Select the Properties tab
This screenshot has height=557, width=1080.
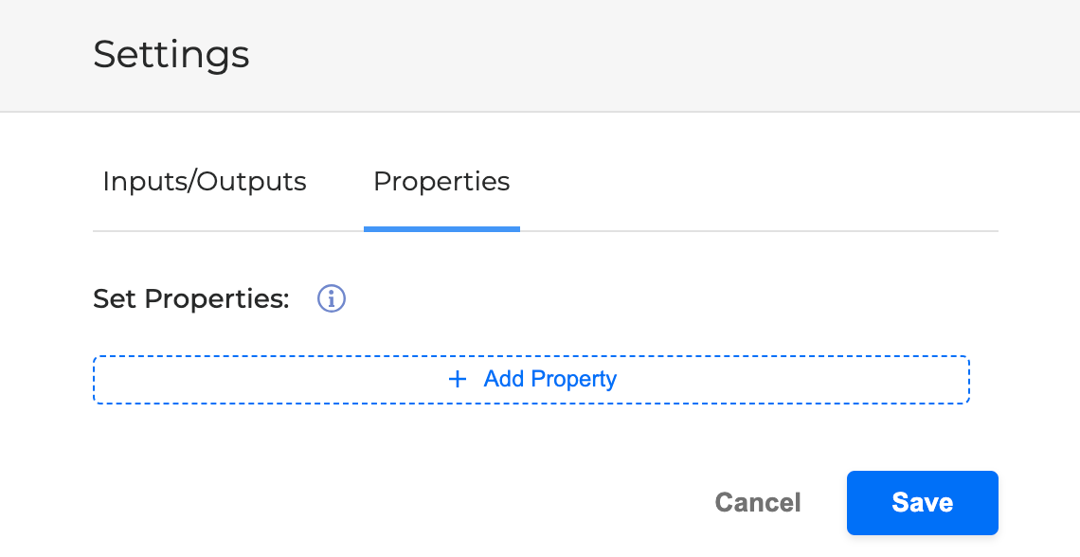click(x=441, y=182)
